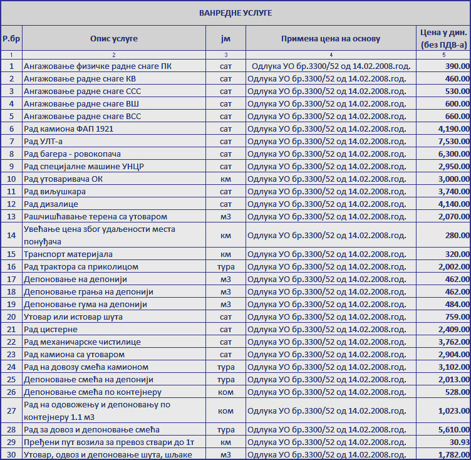Select the price cell 2,002.00

(x=443, y=267)
